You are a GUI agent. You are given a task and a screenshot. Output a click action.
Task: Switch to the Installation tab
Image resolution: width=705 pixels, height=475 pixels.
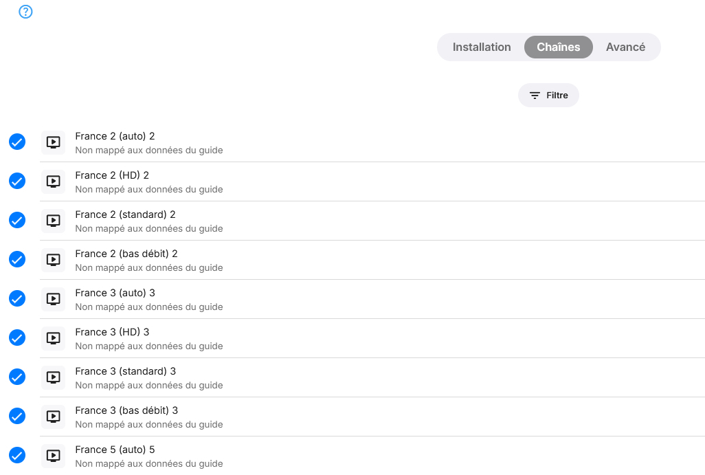pyautogui.click(x=482, y=47)
